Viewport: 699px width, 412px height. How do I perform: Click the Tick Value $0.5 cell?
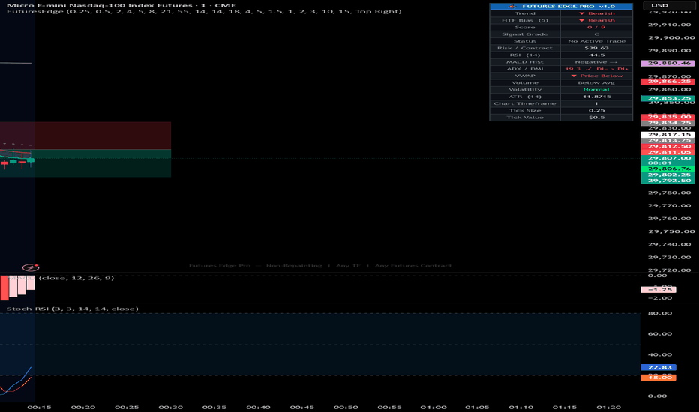pyautogui.click(x=596, y=118)
